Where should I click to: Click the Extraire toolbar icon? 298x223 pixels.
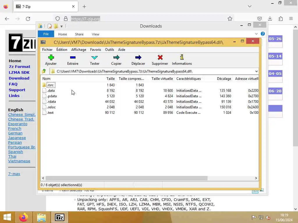73,57
